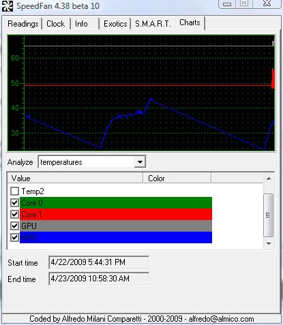
Task: Toggle the GPU checkbox off
Action: pyautogui.click(x=15, y=226)
